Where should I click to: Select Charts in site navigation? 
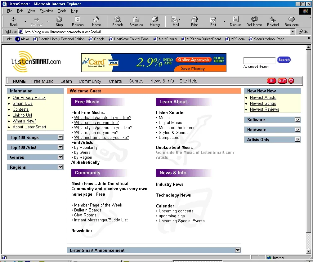point(115,81)
